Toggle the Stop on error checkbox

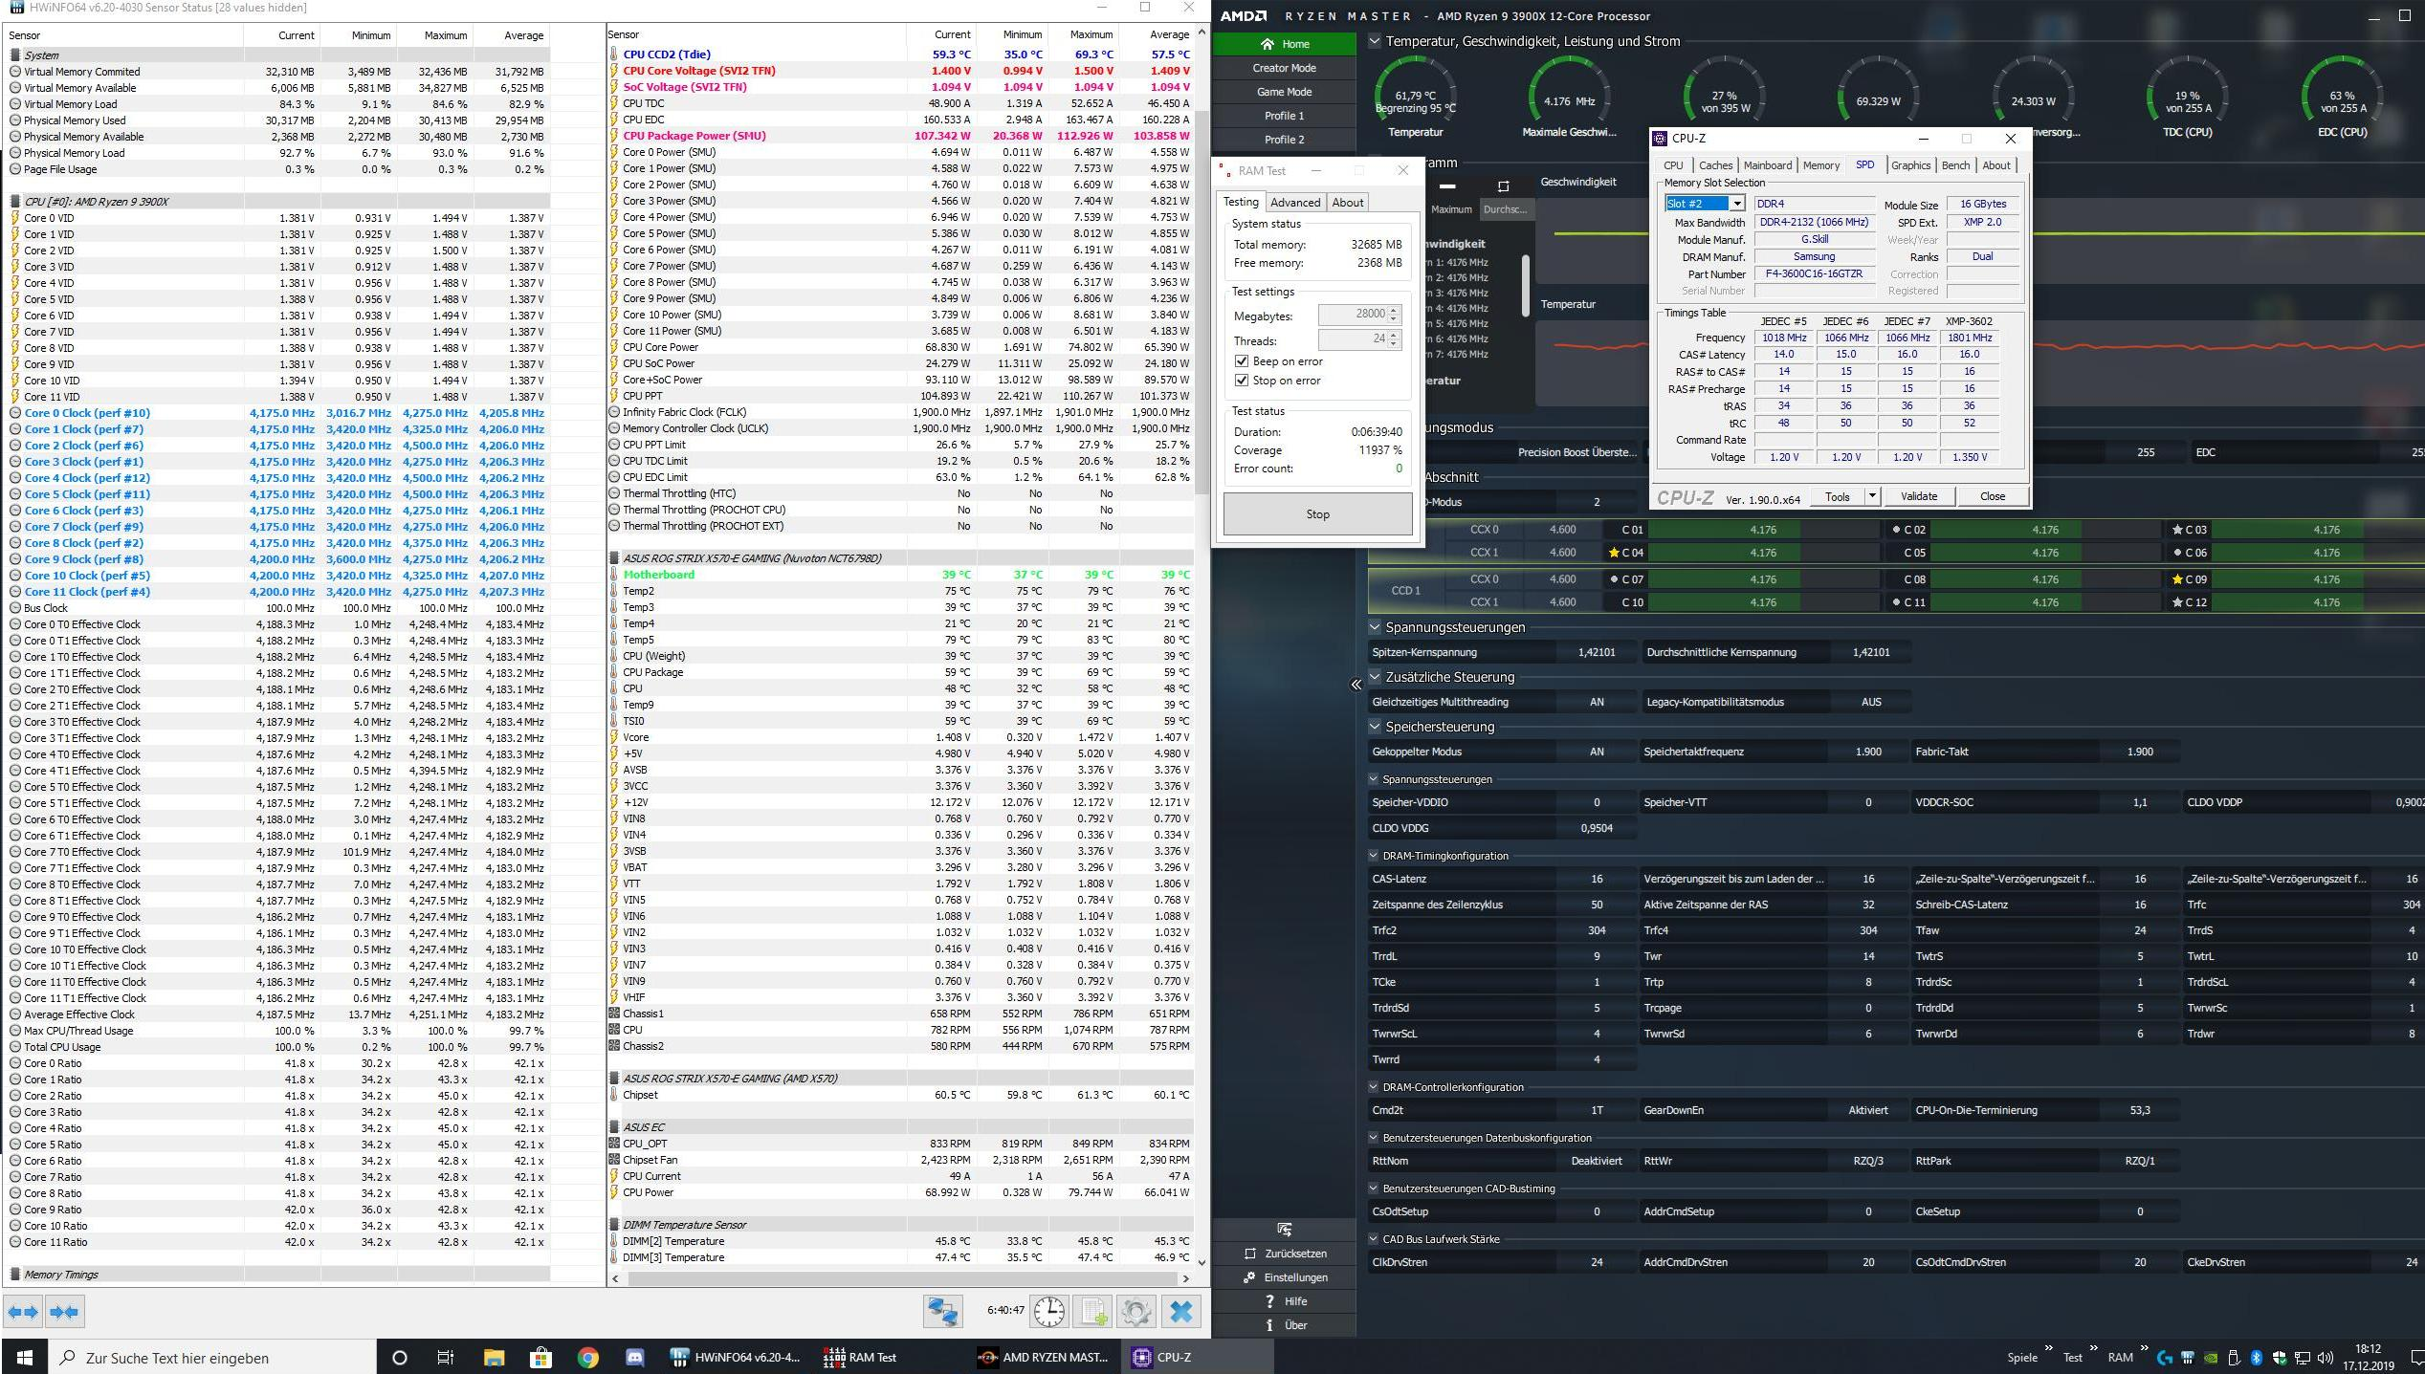pos(1242,381)
